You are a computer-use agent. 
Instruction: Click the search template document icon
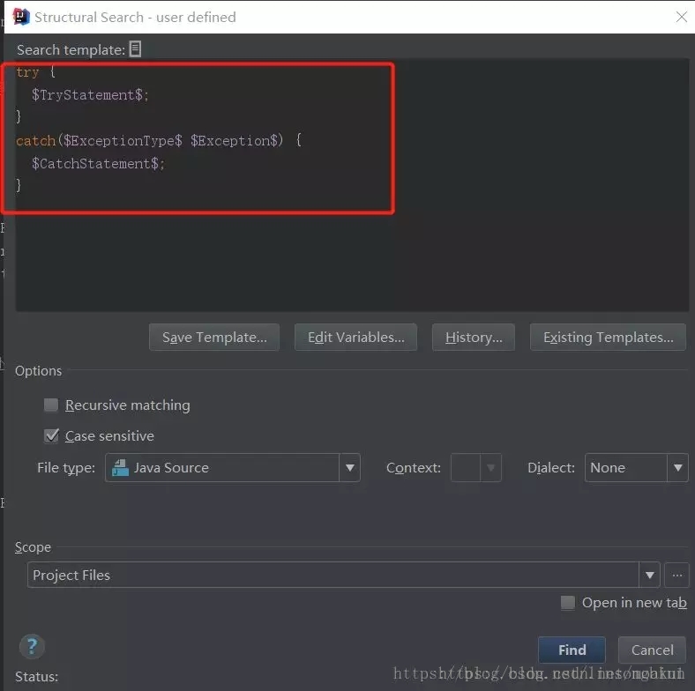click(135, 48)
